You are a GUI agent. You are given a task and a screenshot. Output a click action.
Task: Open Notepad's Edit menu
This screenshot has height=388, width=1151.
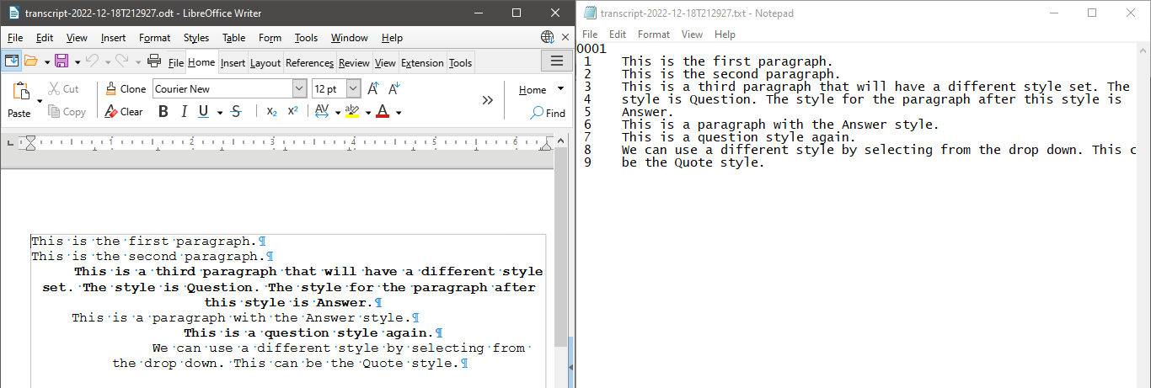click(x=618, y=35)
